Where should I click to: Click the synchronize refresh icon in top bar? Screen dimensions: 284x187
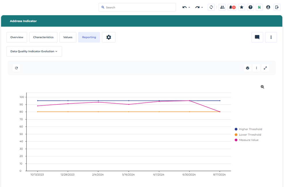click(x=211, y=7)
